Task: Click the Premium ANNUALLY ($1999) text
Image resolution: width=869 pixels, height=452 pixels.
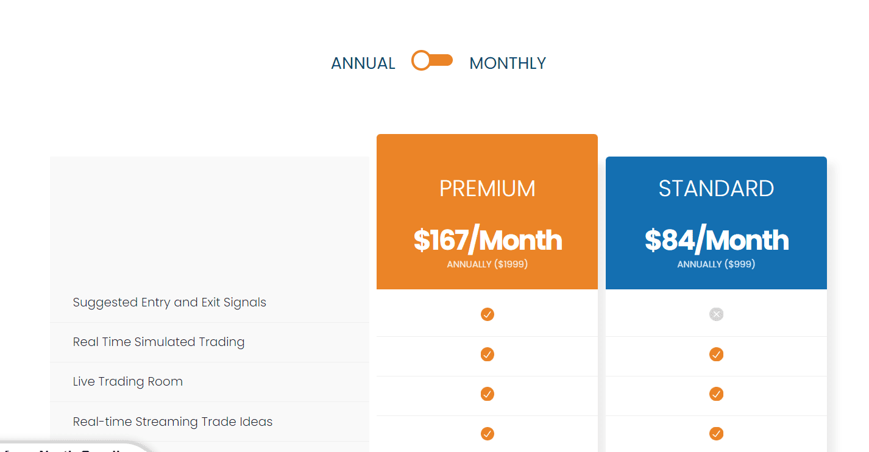Action: click(488, 264)
